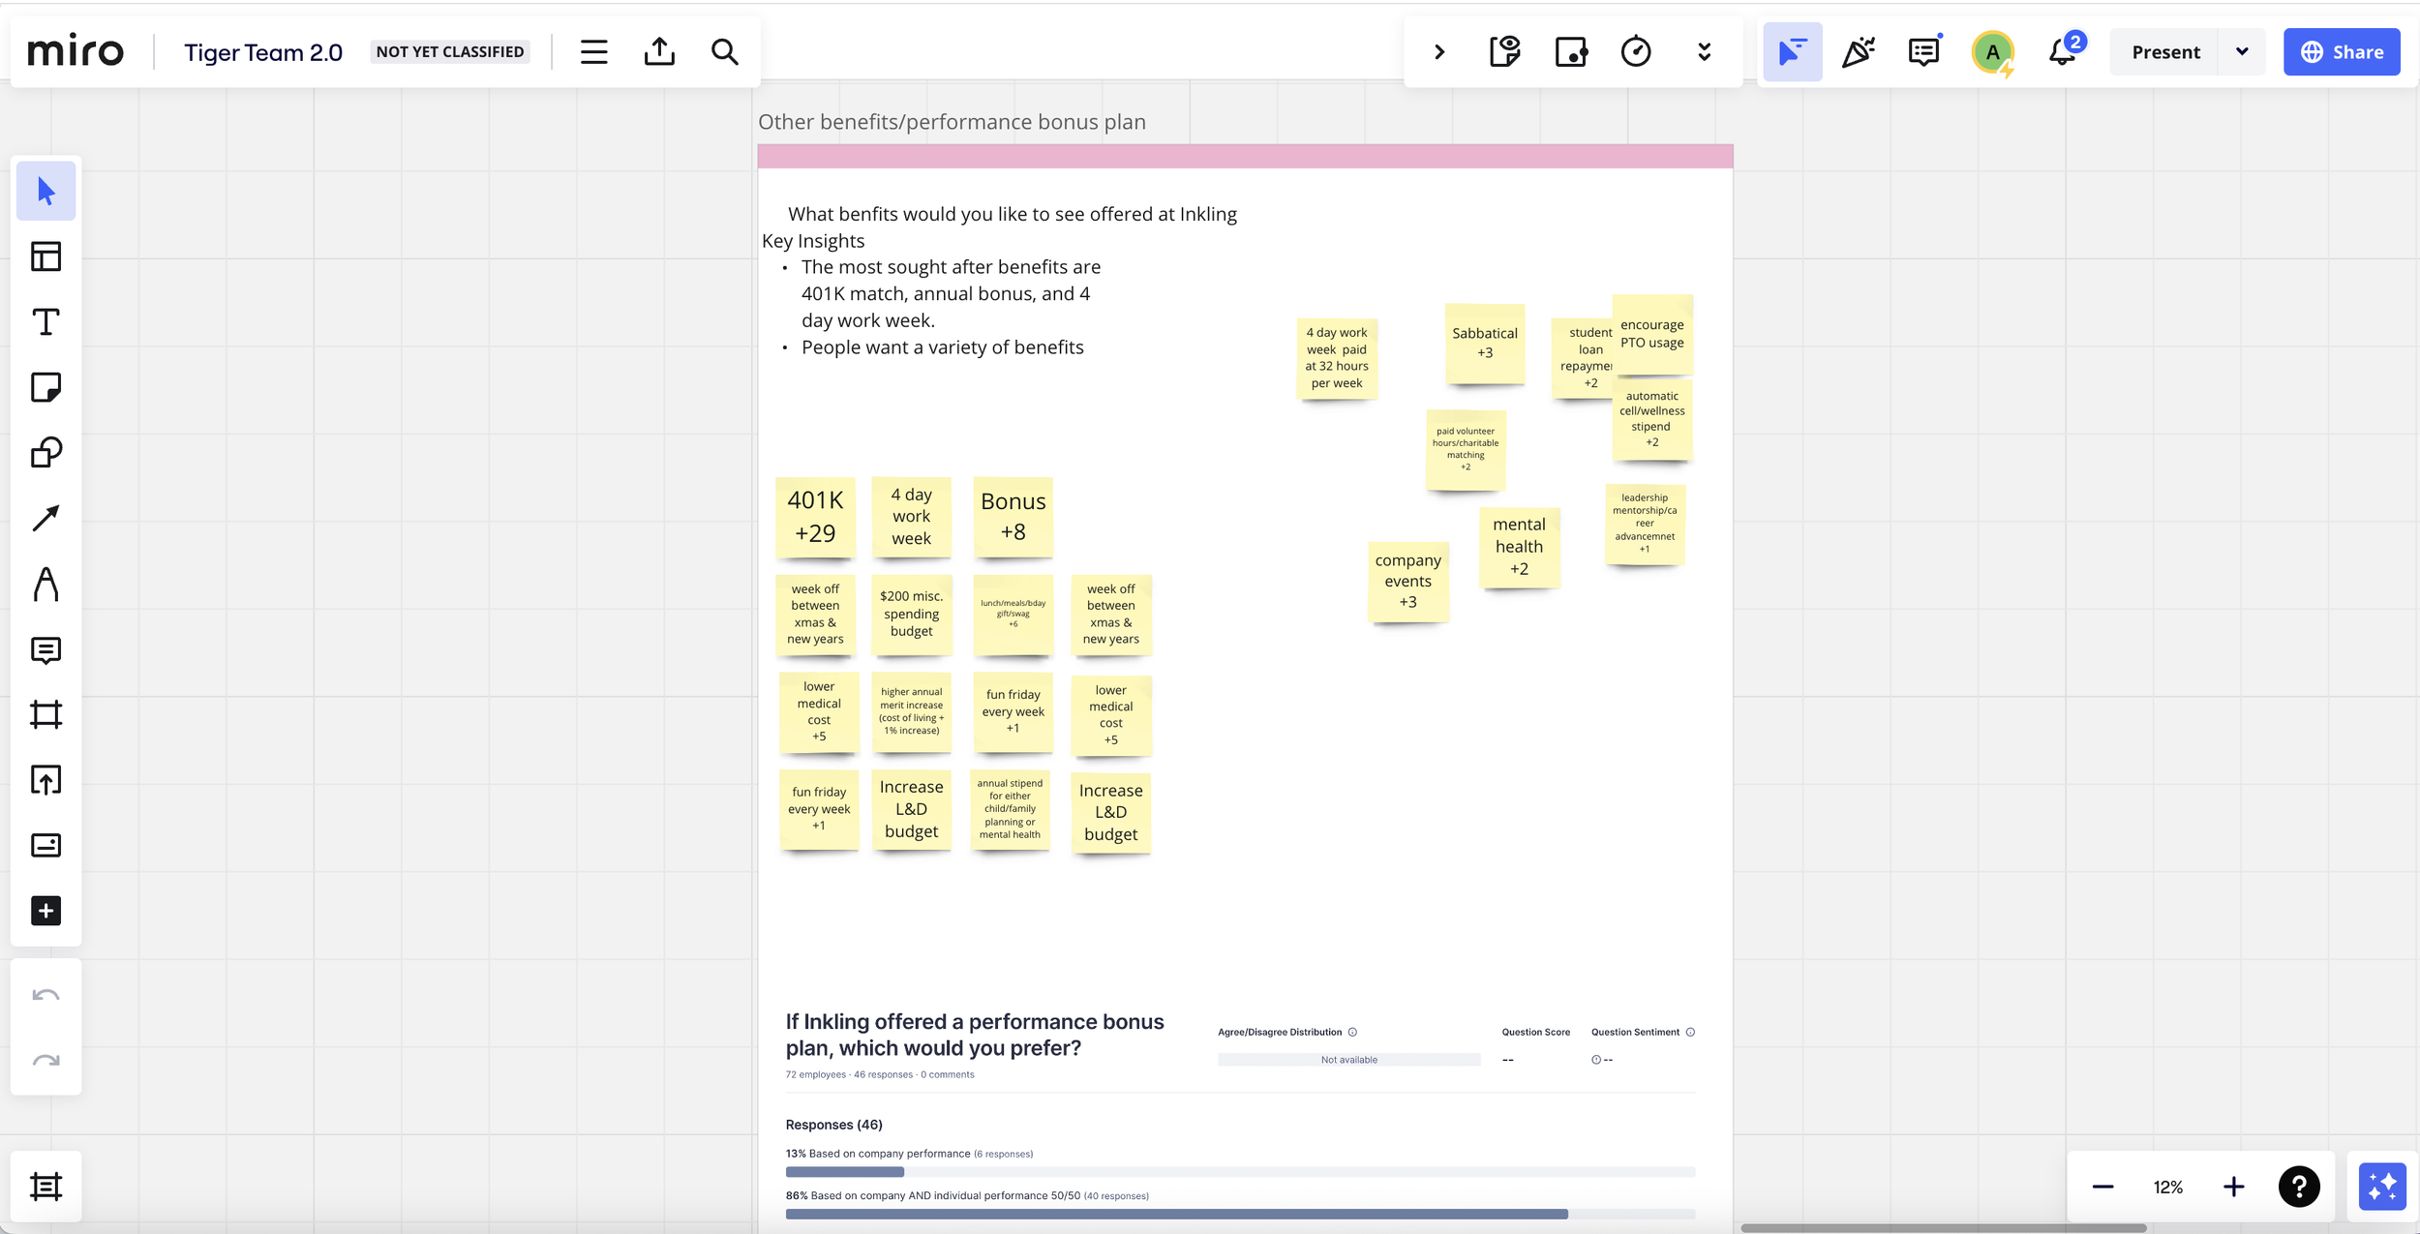Image resolution: width=2420 pixels, height=1234 pixels.
Task: Click the Tiger Team 2.0 board title
Action: tap(263, 52)
